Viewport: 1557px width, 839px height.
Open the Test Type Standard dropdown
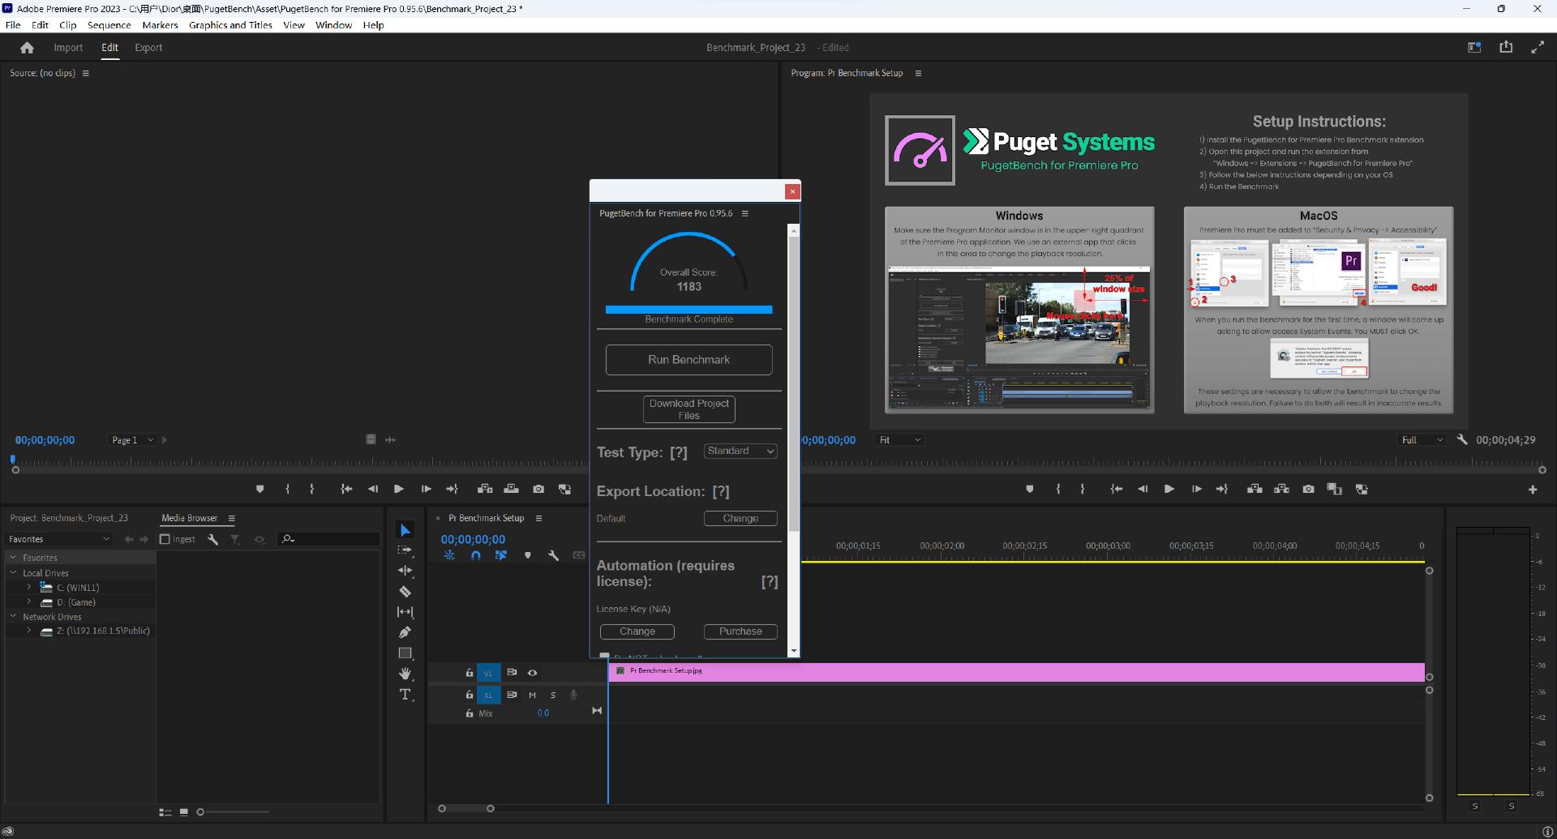740,452
